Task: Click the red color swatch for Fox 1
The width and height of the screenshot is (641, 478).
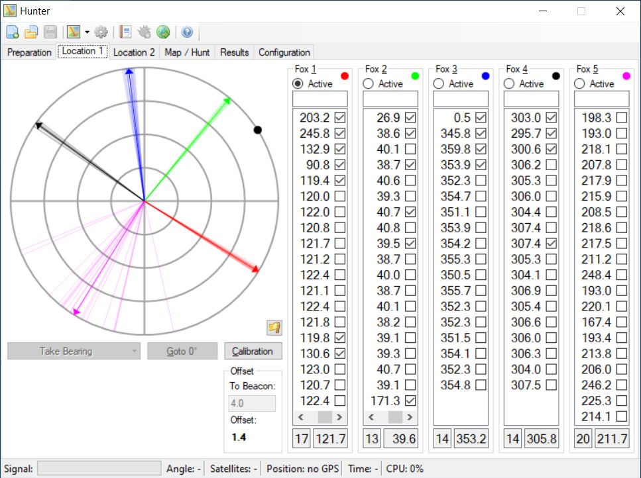Action: click(x=345, y=76)
